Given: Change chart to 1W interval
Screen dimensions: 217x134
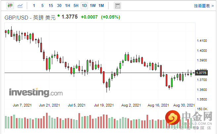Looking at the screenshot, I should pyautogui.click(x=93, y=6).
